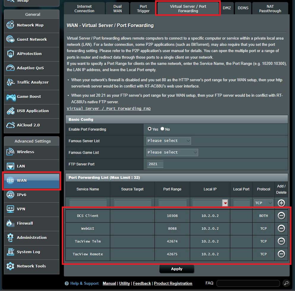Switch to the Port Trigger tab
Image resolution: width=295 pixels, height=291 pixels.
(143, 9)
